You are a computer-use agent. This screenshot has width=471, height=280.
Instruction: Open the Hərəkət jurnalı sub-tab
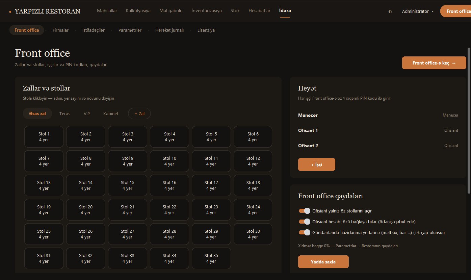(x=169, y=30)
